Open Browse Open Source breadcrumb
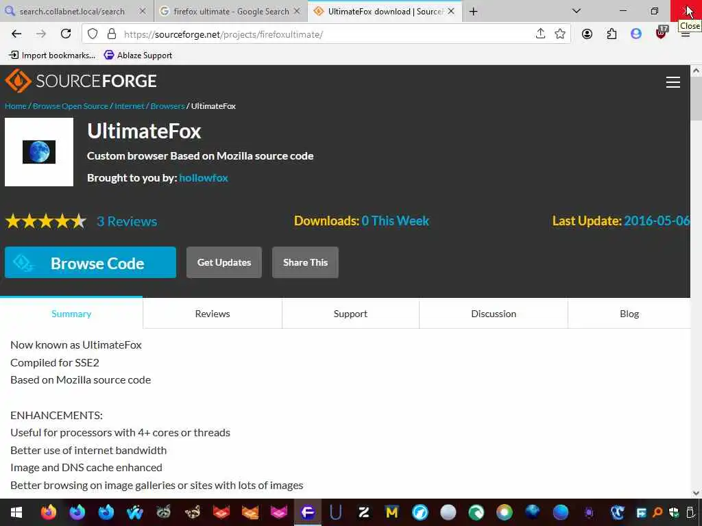702x526 pixels. point(71,106)
